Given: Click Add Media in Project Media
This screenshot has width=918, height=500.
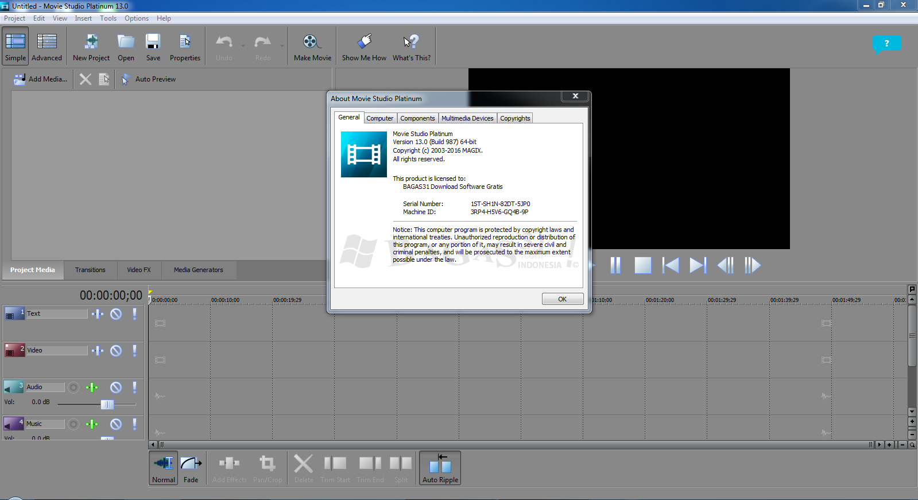Looking at the screenshot, I should [x=40, y=79].
